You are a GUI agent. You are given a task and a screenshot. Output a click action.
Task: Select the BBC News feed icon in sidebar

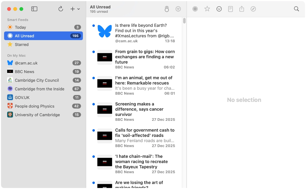point(9,72)
